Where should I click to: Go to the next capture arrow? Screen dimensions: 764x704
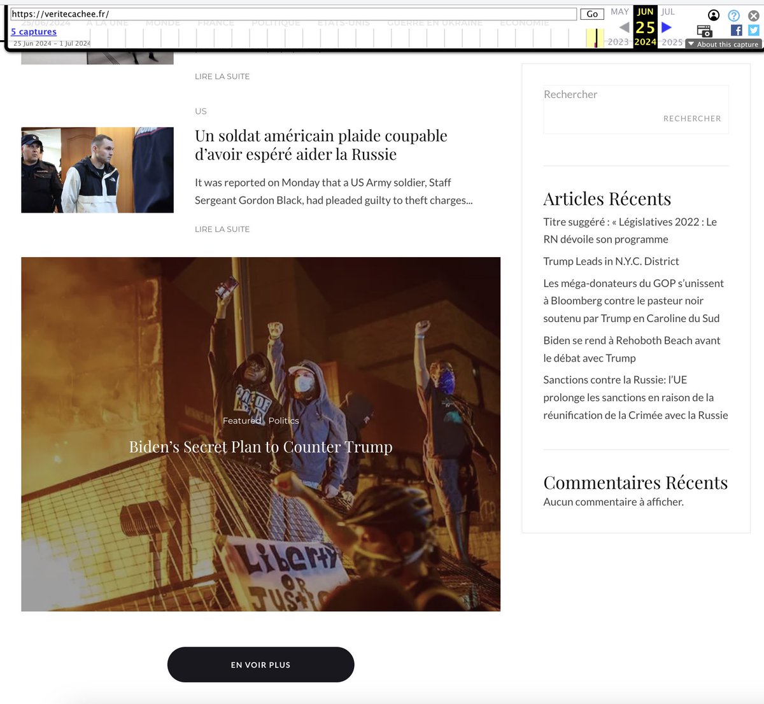(667, 27)
